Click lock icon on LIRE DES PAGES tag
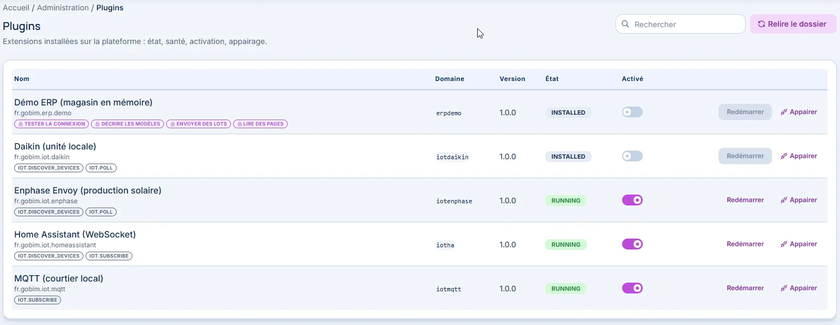The height and width of the screenshot is (325, 840). [x=240, y=124]
